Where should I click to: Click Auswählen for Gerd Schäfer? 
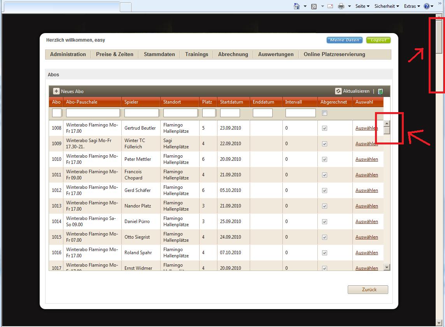pyautogui.click(x=367, y=190)
